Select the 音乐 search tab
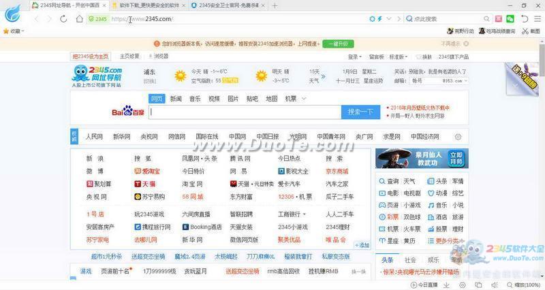This screenshot has width=545, height=290. coord(195,99)
